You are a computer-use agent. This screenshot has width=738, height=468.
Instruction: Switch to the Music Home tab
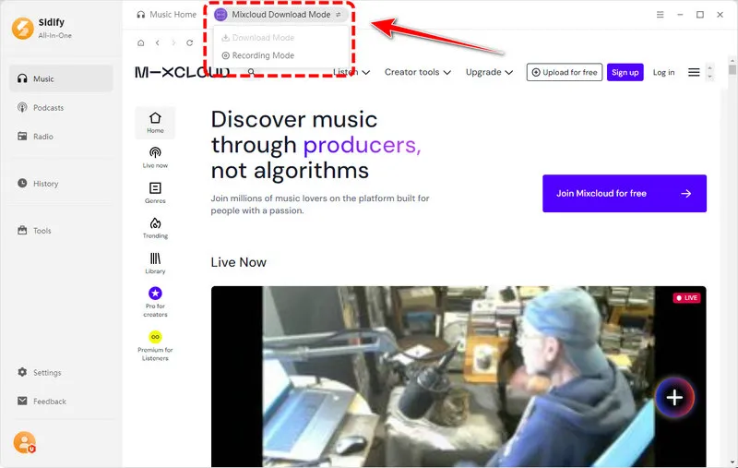pyautogui.click(x=167, y=15)
